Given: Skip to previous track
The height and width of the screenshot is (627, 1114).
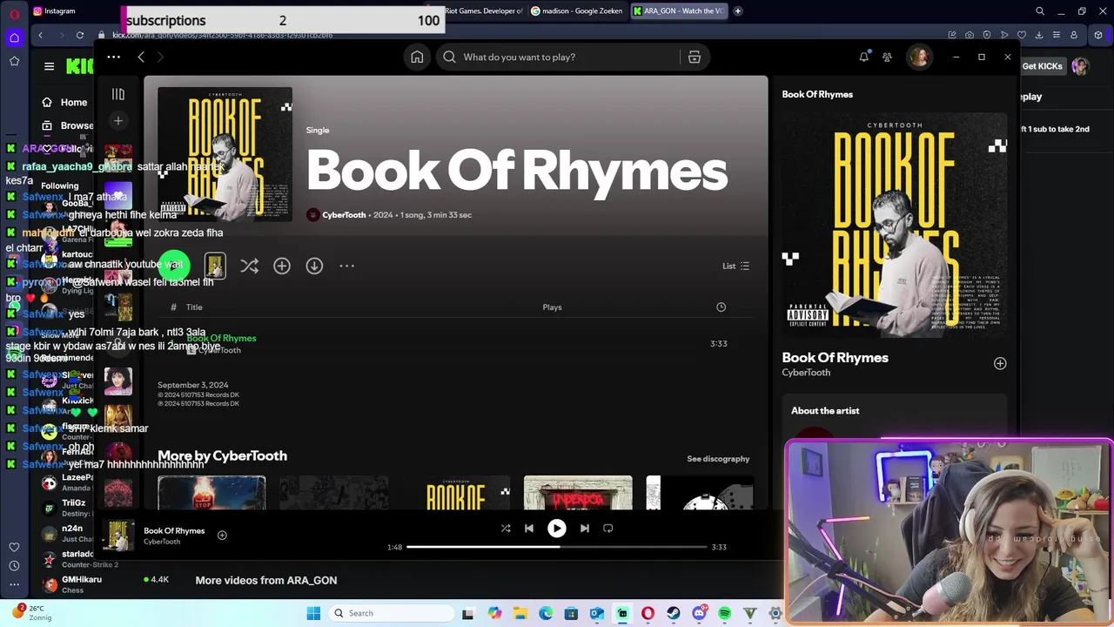Looking at the screenshot, I should coord(529,528).
